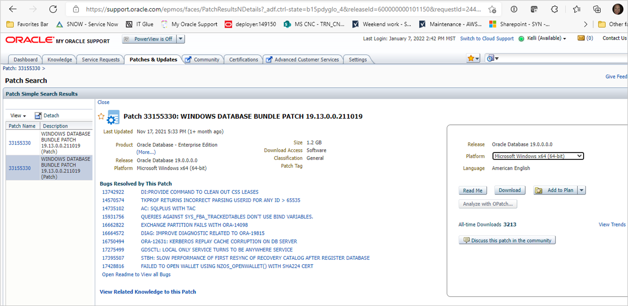The height and width of the screenshot is (306, 628).
Task: Click the Give Feedback link
Action: coord(616,77)
